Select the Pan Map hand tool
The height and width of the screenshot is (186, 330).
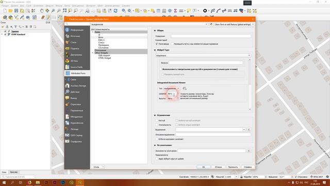click(x=42, y=11)
